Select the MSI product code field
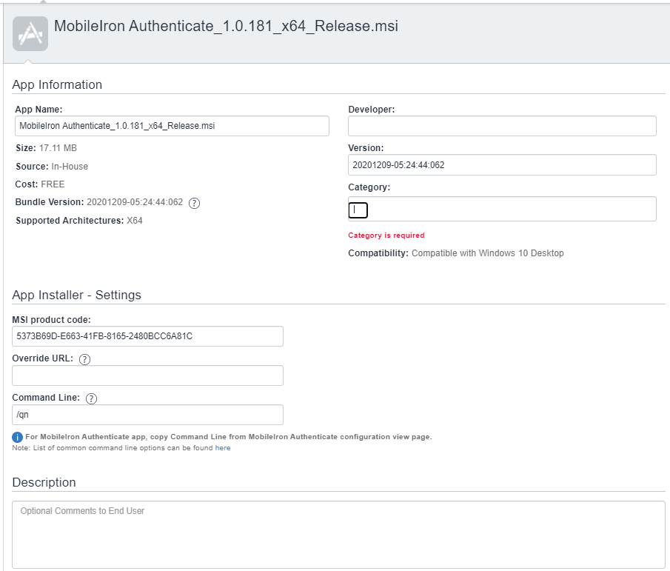This screenshot has height=571, width=670. click(x=148, y=336)
